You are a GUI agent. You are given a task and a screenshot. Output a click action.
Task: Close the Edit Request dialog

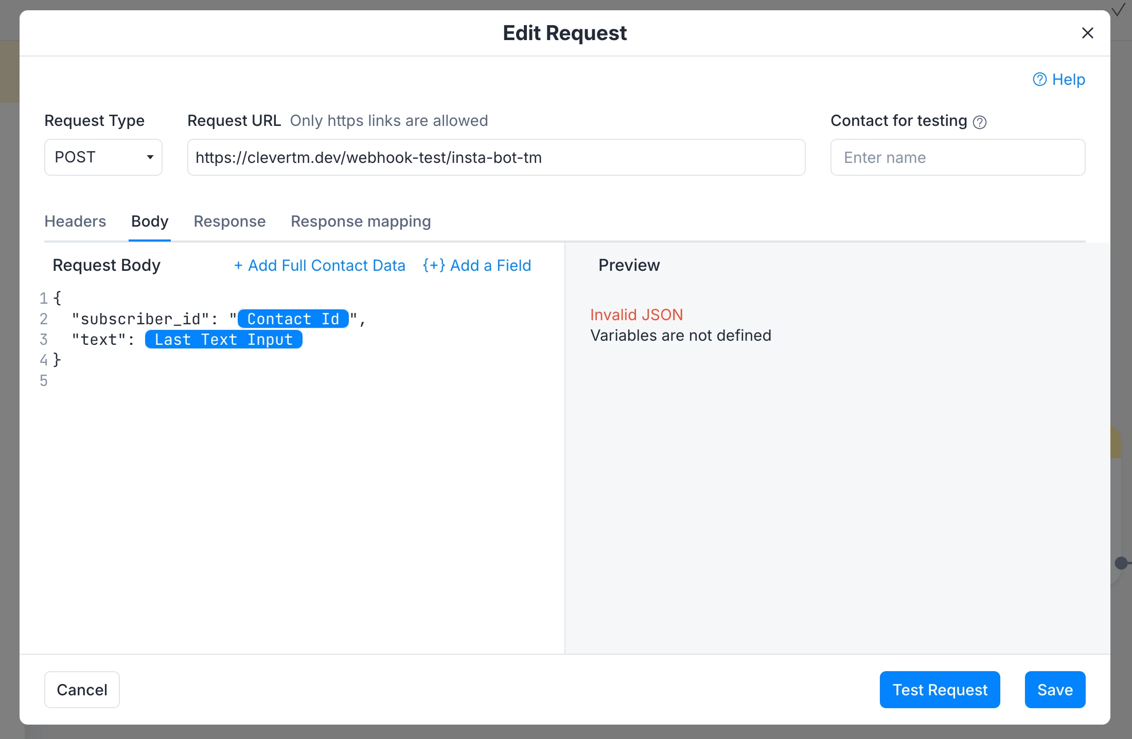tap(1087, 33)
